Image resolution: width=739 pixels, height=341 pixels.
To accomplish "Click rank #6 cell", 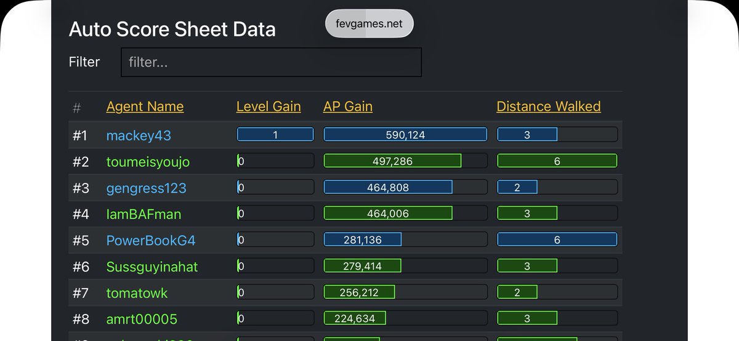I will pyautogui.click(x=81, y=267).
